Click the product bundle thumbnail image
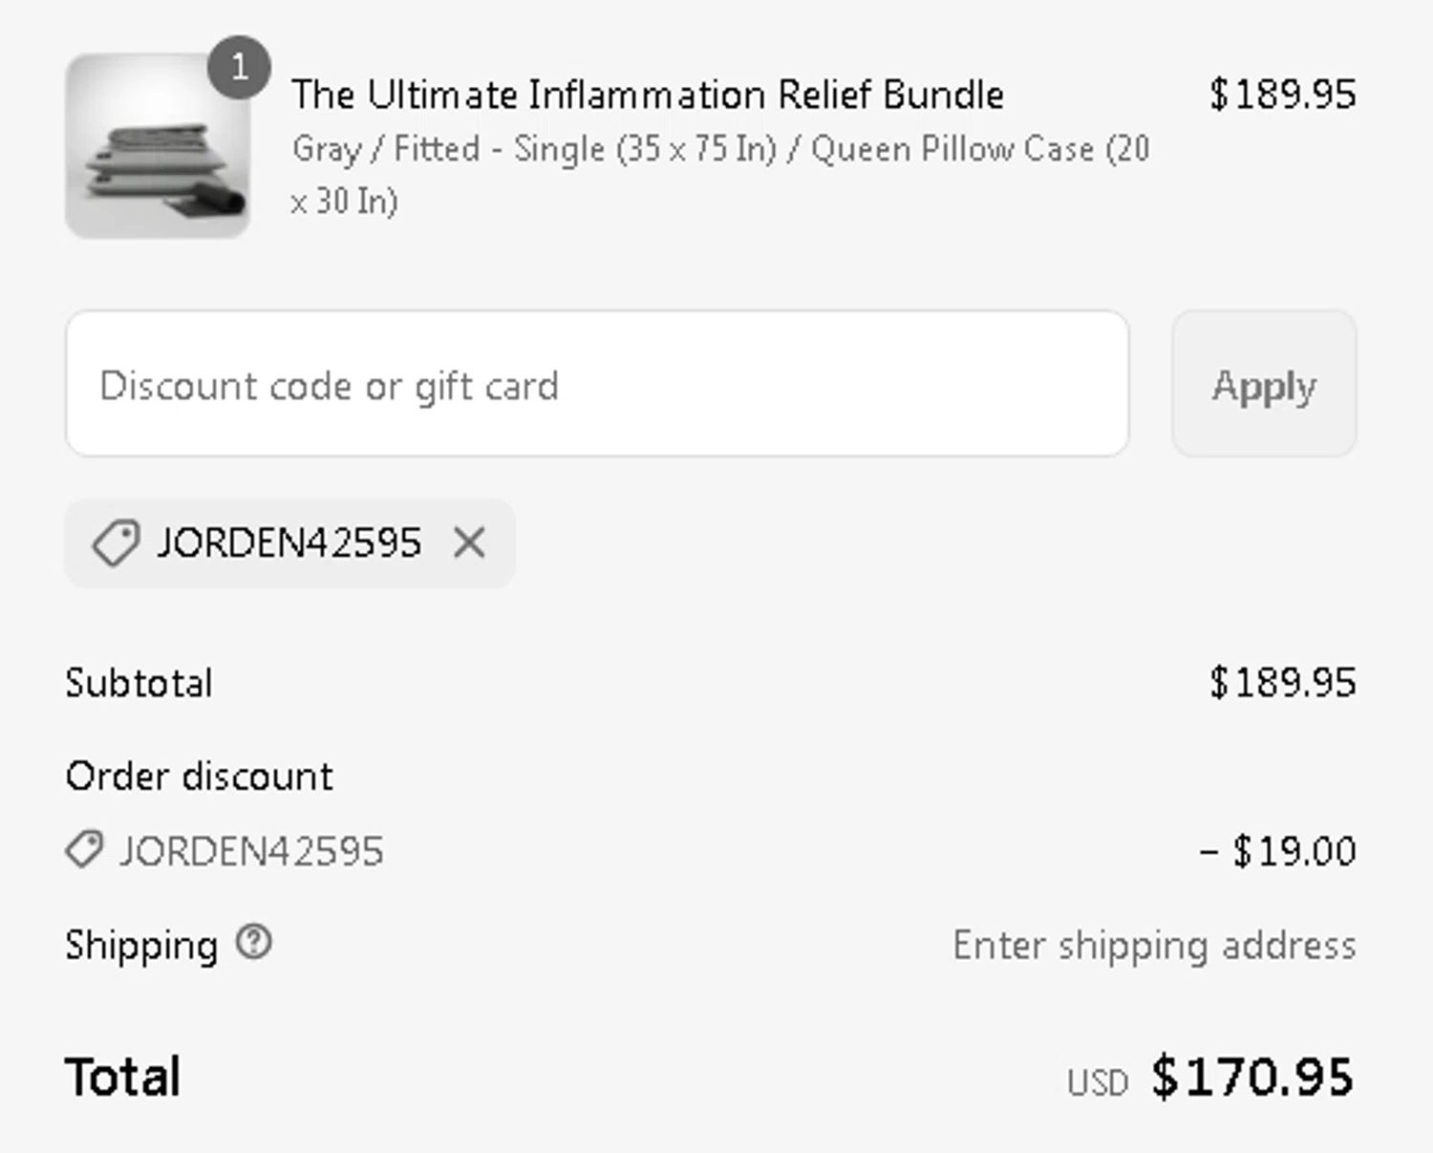This screenshot has height=1153, width=1433. point(158,146)
